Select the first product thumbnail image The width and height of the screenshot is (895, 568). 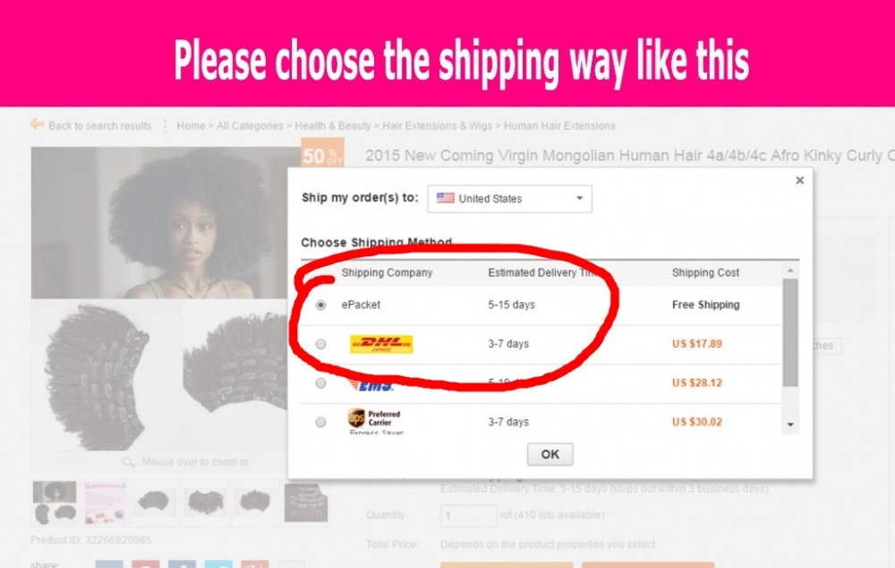coord(55,503)
